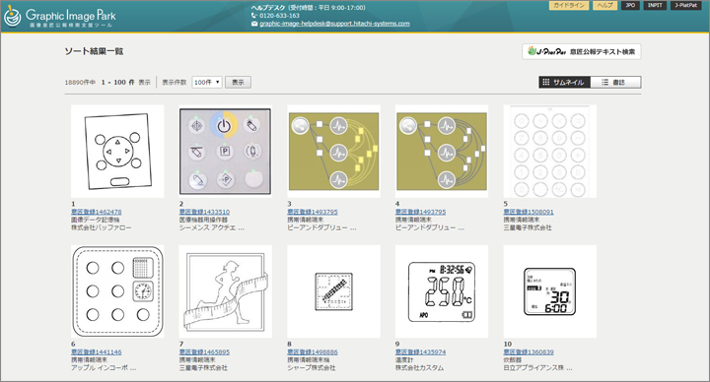
Task: Open link 意匠登録1508091
Action: (529, 212)
